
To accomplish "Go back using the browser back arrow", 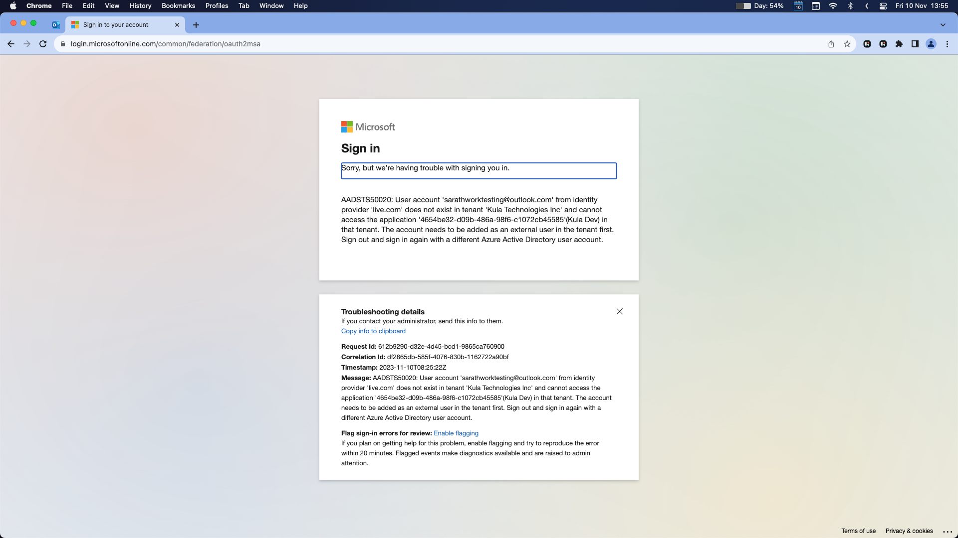I will coord(11,44).
